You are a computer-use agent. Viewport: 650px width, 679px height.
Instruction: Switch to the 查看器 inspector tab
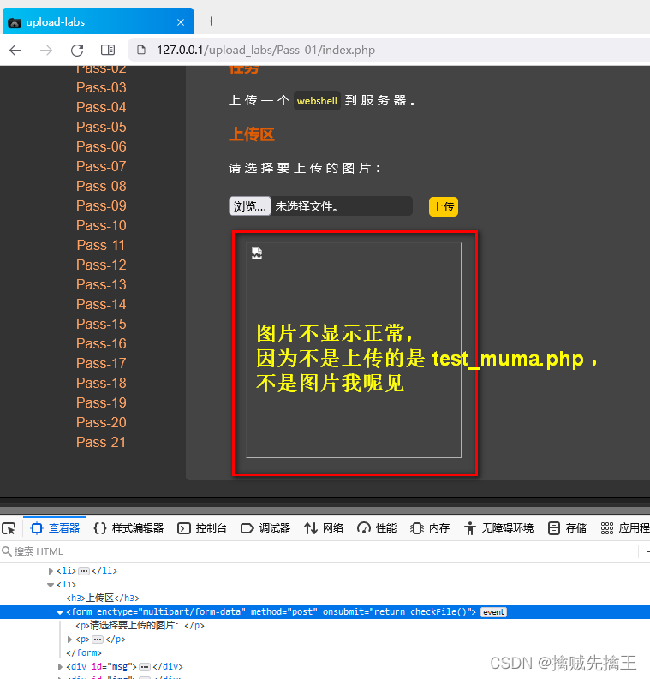coord(55,527)
